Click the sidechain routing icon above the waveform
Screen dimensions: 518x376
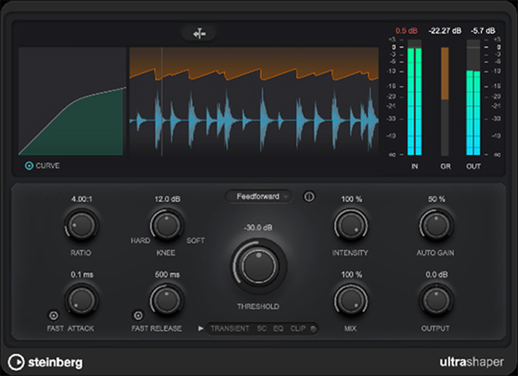[198, 34]
